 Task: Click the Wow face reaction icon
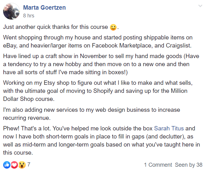[22, 165]
